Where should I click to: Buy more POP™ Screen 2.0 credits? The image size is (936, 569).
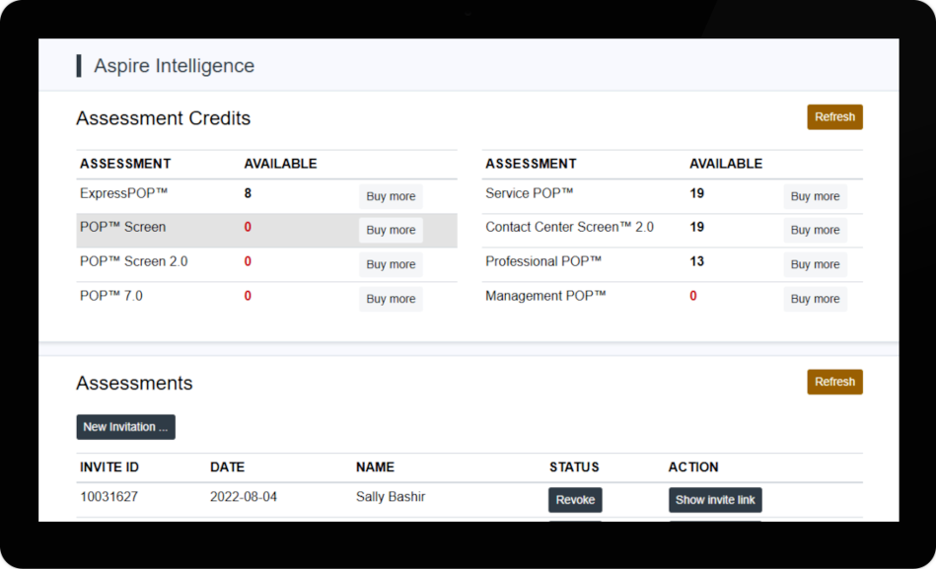391,264
